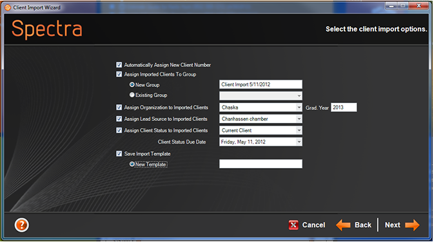Close the Client Import Wizard window
Image resolution: width=434 pixels, height=242 pixels.
point(419,6)
